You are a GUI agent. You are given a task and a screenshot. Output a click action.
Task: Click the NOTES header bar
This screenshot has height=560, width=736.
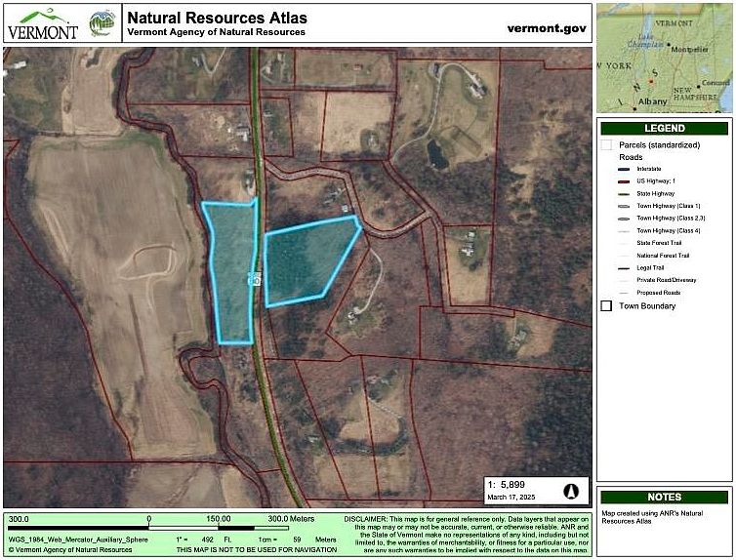pyautogui.click(x=664, y=497)
